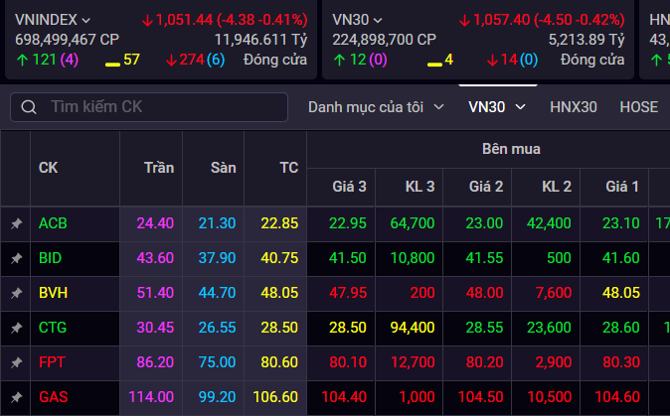Click the pin icon beside BID

click(16, 258)
